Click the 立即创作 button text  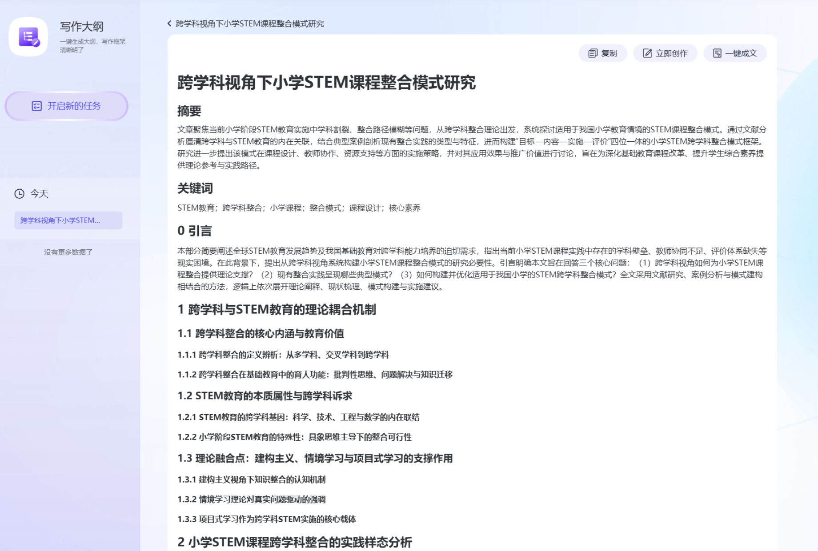pyautogui.click(x=671, y=53)
